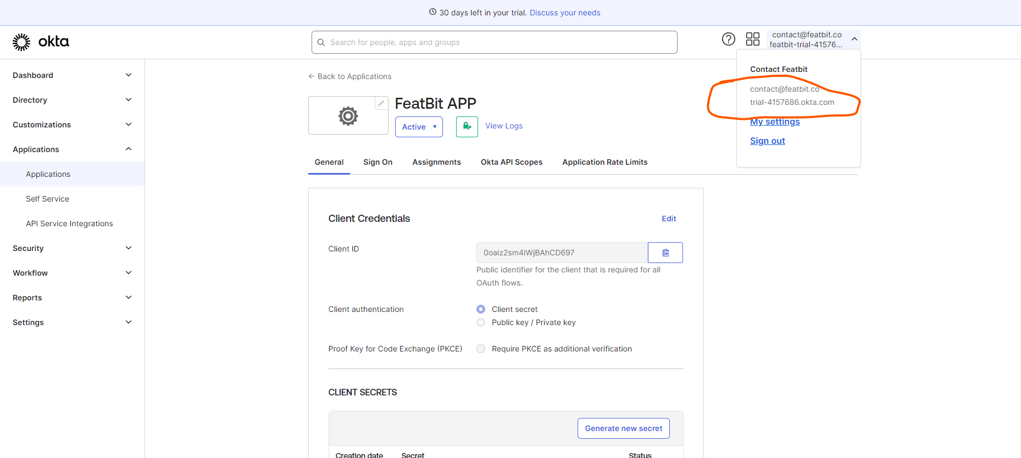Click the FeatBit APP title

(436, 103)
